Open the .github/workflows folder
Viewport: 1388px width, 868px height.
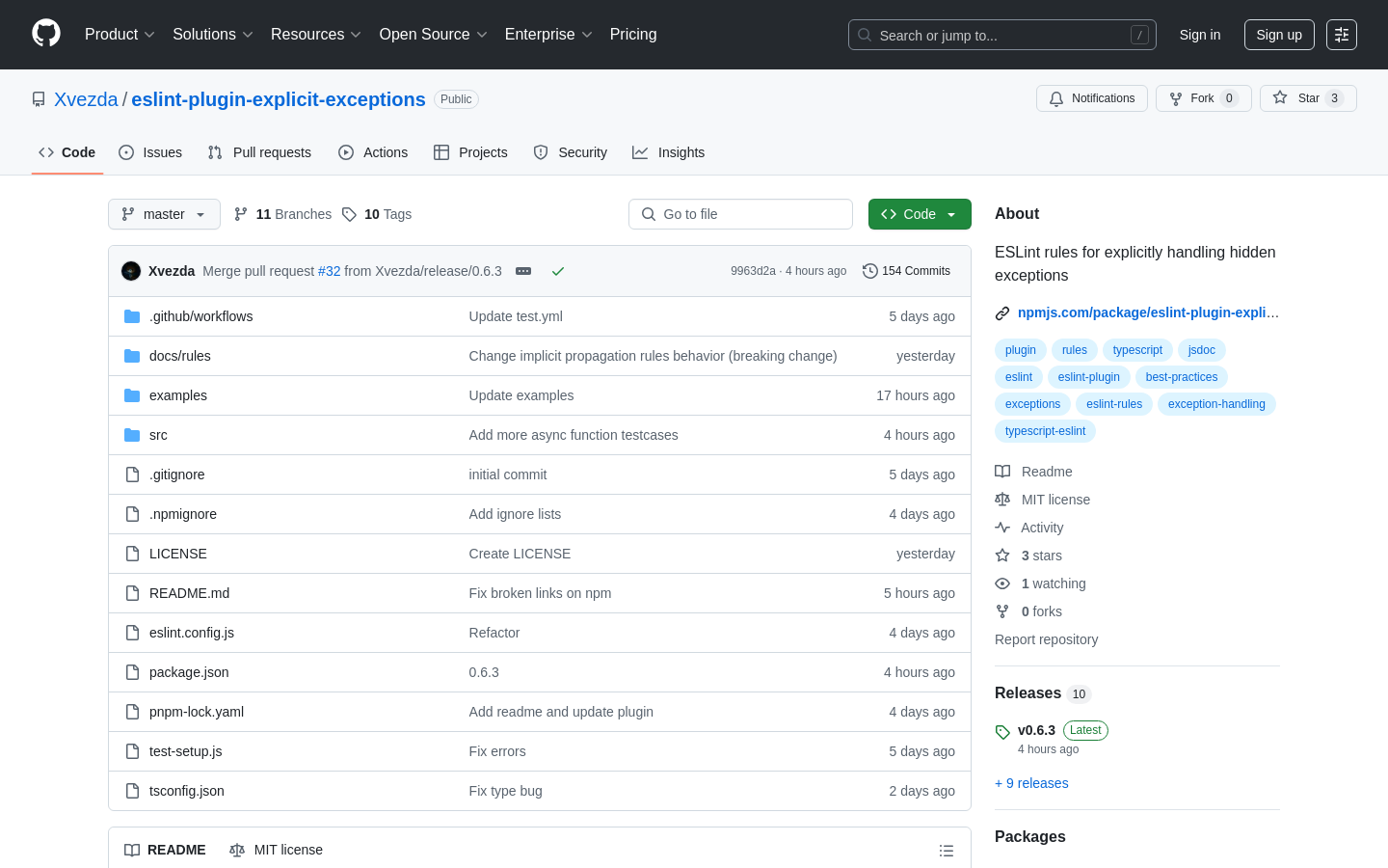(201, 316)
